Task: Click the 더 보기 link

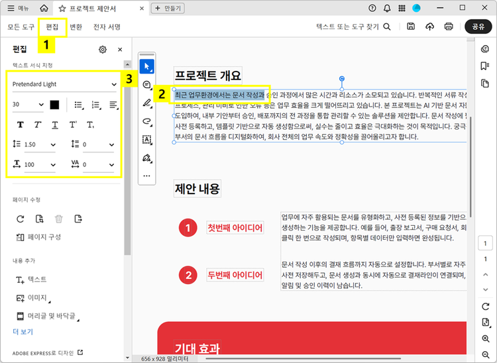Action: point(23,332)
